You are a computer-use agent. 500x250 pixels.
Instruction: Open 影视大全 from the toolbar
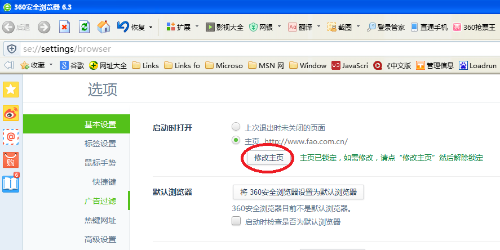tap(224, 28)
